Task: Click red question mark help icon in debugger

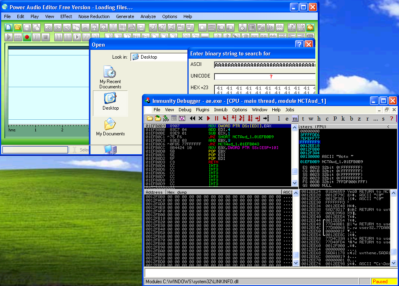Action: pyautogui.click(x=391, y=118)
